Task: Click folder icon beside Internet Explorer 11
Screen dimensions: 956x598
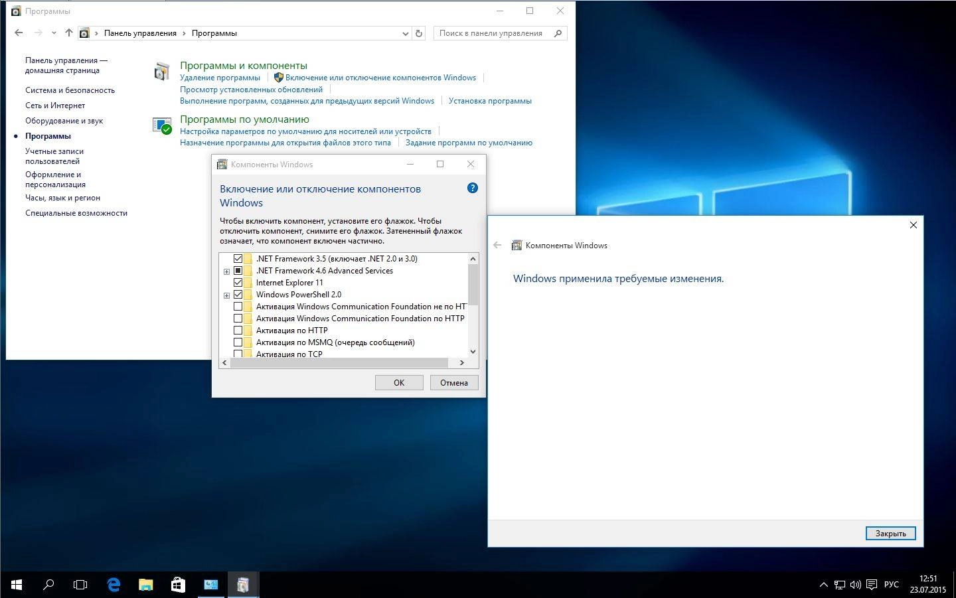Action: 248,283
